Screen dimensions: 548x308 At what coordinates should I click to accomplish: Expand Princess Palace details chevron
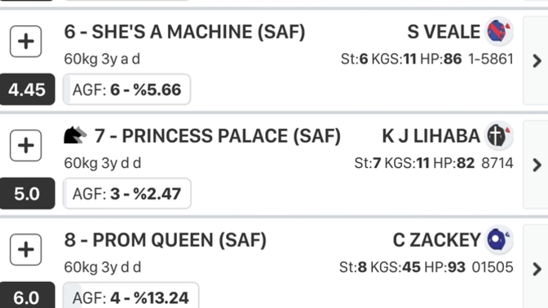(537, 165)
